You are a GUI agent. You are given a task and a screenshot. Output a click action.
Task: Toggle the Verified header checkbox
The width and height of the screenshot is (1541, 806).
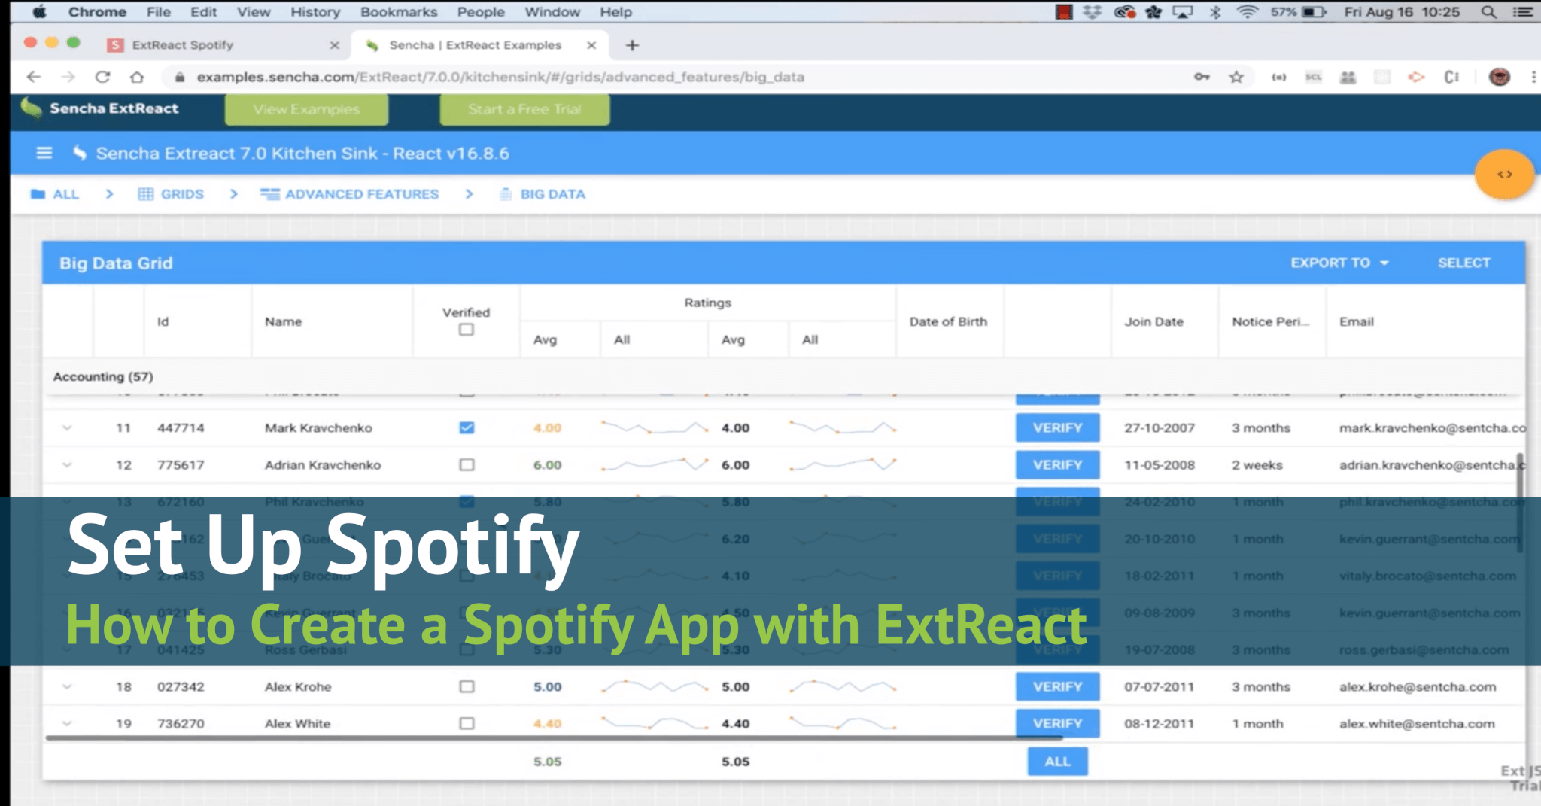(467, 330)
